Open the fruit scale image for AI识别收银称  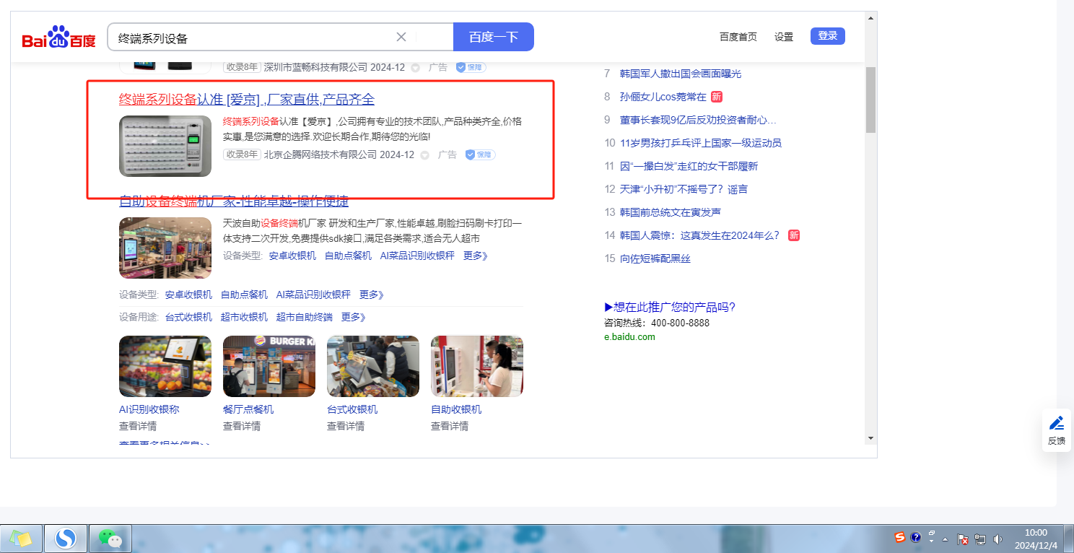coord(165,366)
